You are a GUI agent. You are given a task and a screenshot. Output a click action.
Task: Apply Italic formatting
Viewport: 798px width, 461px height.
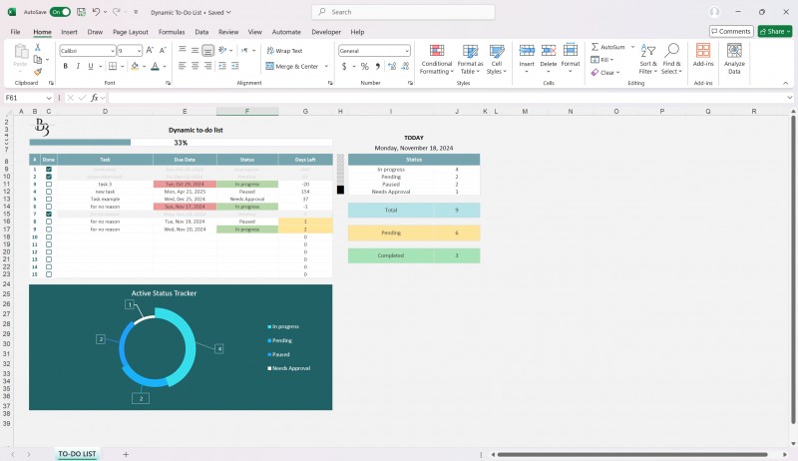[x=78, y=66]
